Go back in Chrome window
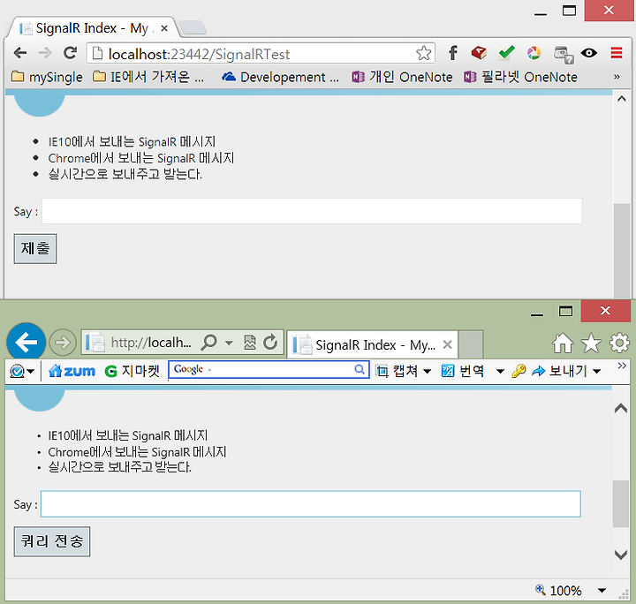 20,53
